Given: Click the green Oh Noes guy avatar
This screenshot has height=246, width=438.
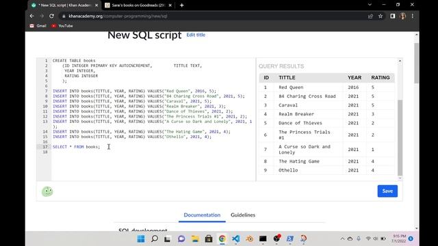Looking at the screenshot, I should pyautogui.click(x=47, y=191).
